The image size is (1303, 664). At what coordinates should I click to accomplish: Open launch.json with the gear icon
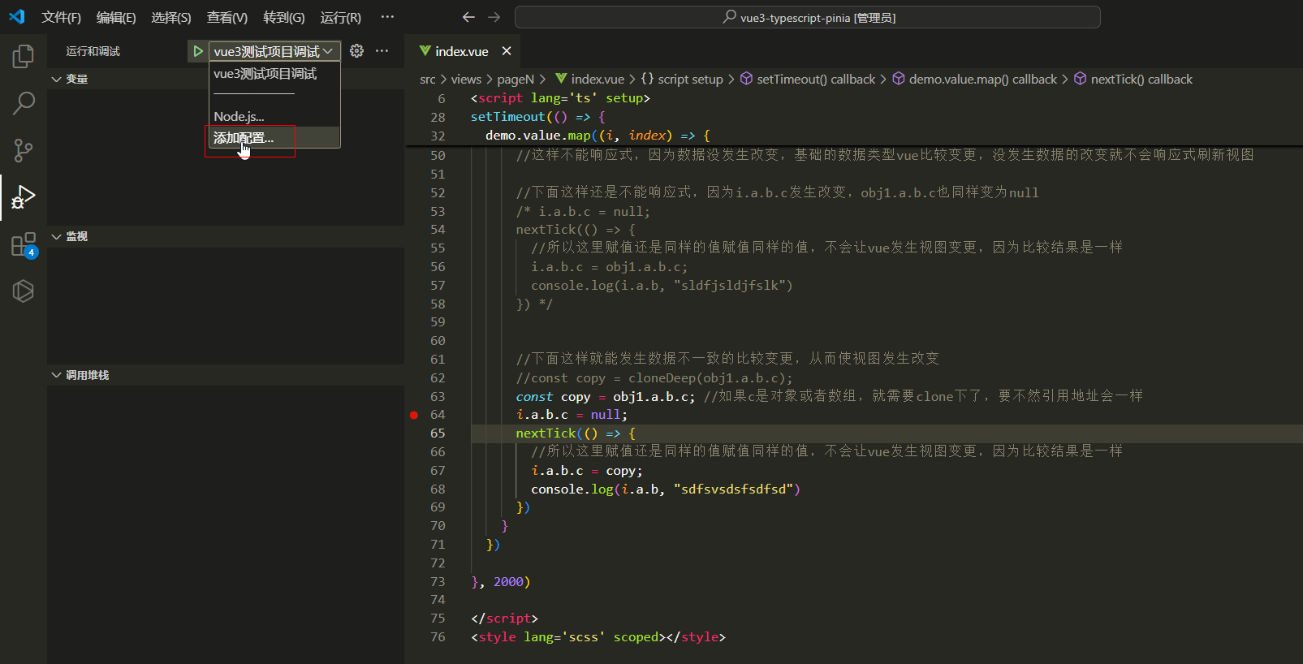point(356,51)
